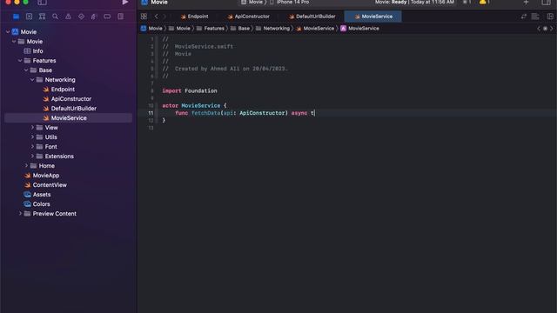Expand the Extensions folder
The height and width of the screenshot is (313, 557).
point(32,156)
